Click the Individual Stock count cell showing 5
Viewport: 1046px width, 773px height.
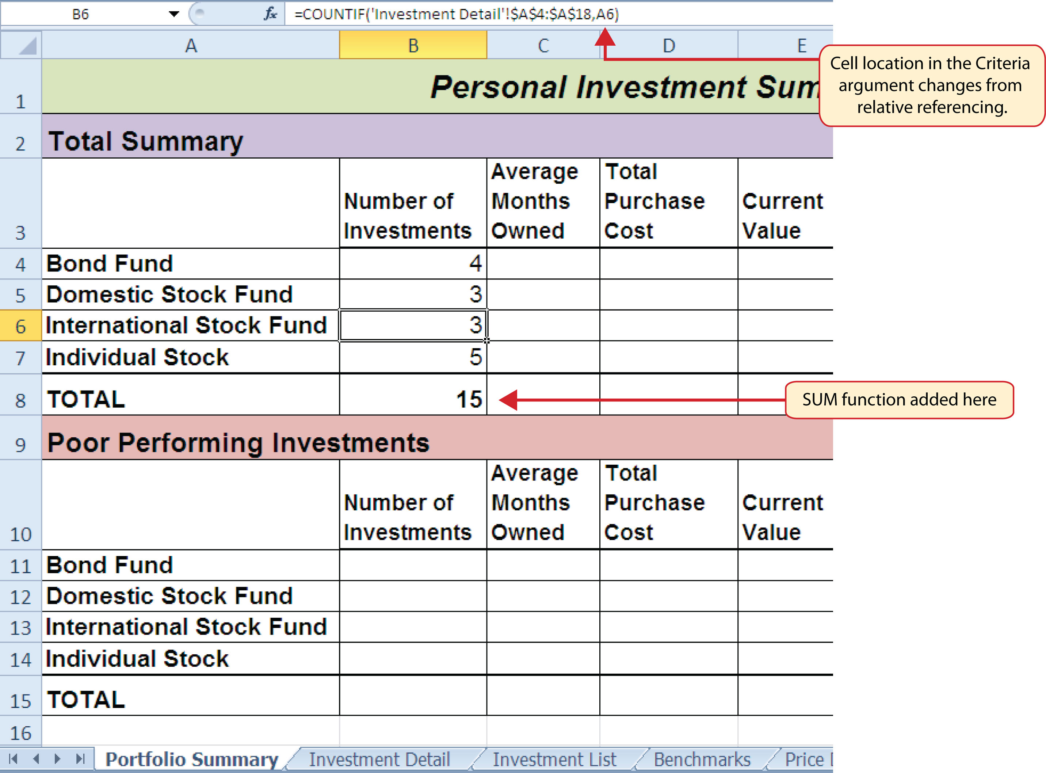coord(413,357)
